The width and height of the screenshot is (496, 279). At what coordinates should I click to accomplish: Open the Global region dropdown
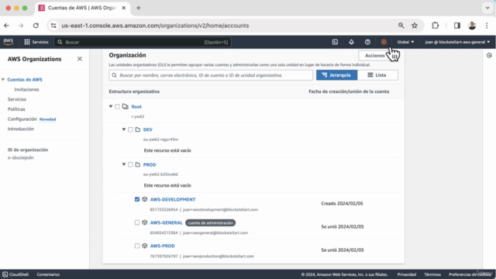[405, 42]
